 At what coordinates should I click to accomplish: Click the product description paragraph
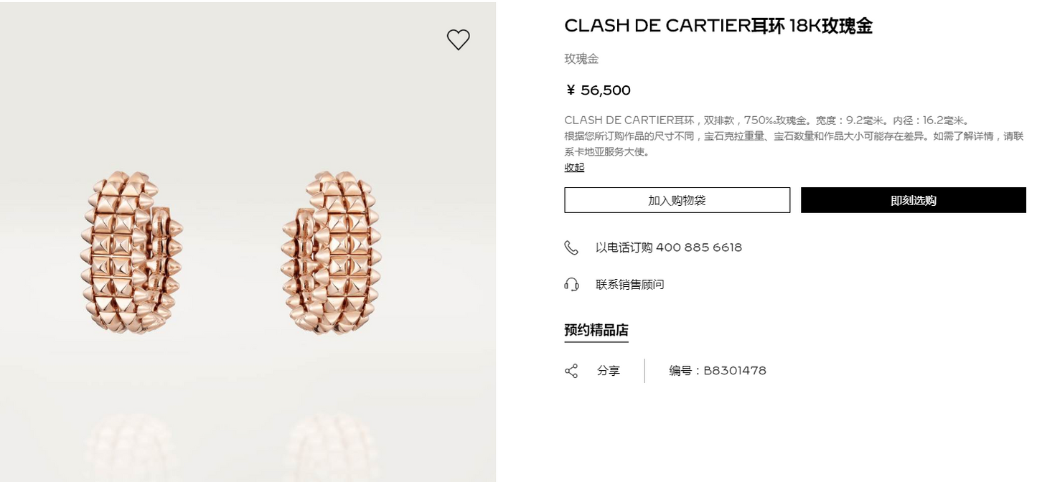click(x=794, y=136)
